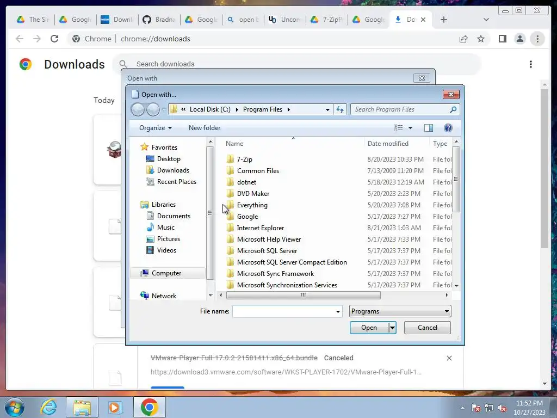Select the Microsoft Sync Framework folder

pos(275,273)
